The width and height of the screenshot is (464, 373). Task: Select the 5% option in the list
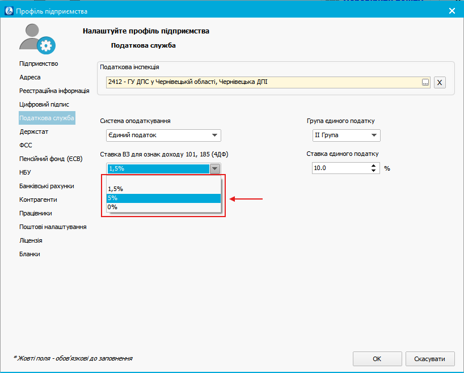click(x=163, y=198)
